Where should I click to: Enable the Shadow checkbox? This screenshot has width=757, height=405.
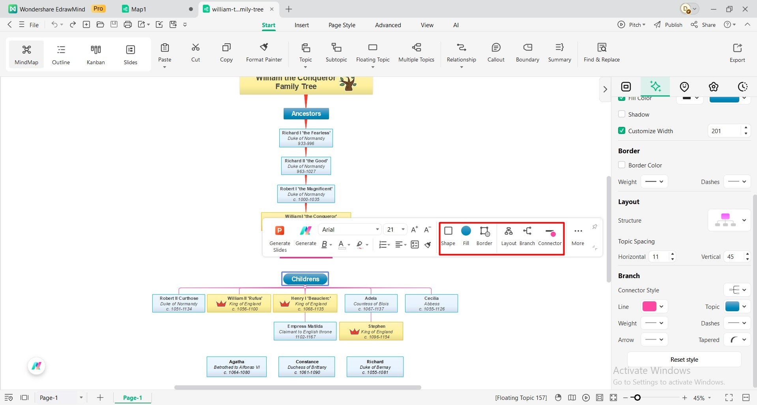(622, 114)
